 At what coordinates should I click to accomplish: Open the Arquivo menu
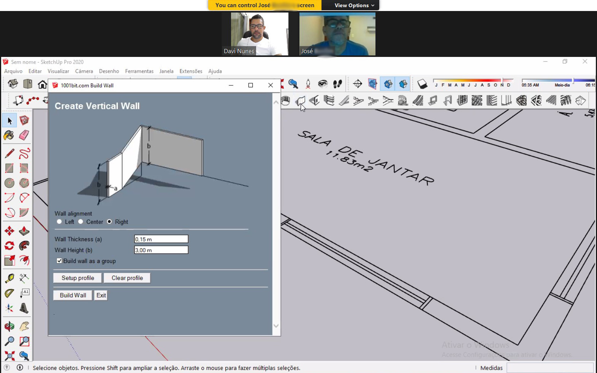(13, 71)
